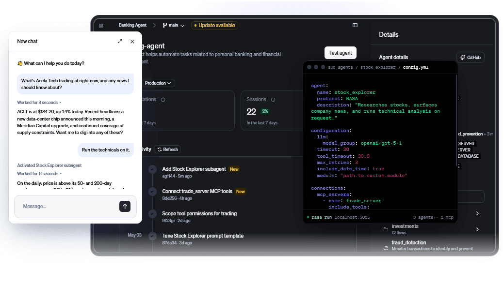Click stock_explorer path segment in code window
The width and height of the screenshot is (504, 285).
point(378,67)
